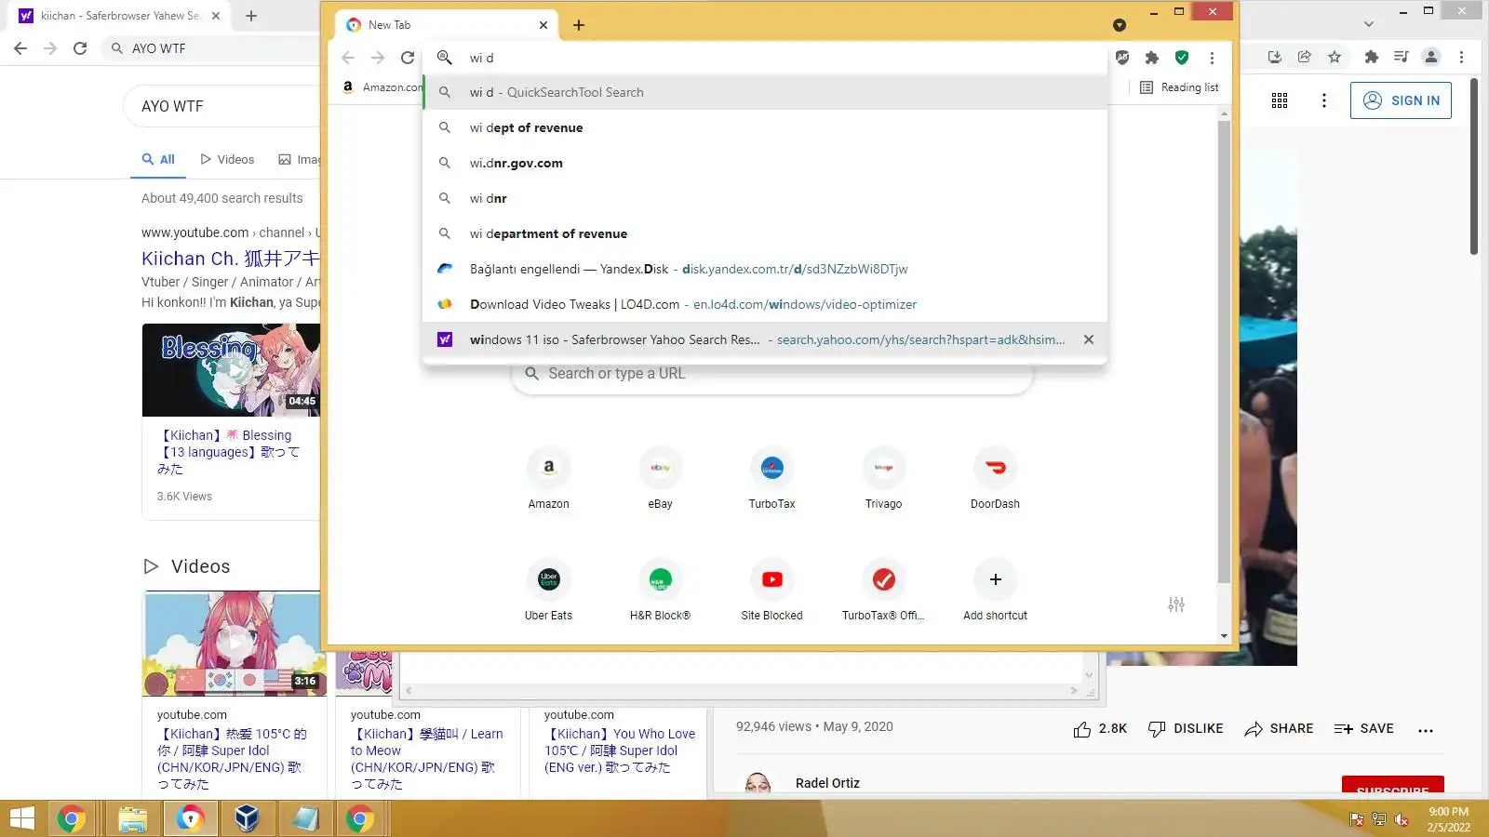Select suggestion 'wi.dnr.gov.com'
Image resolution: width=1489 pixels, height=837 pixels.
(765, 163)
